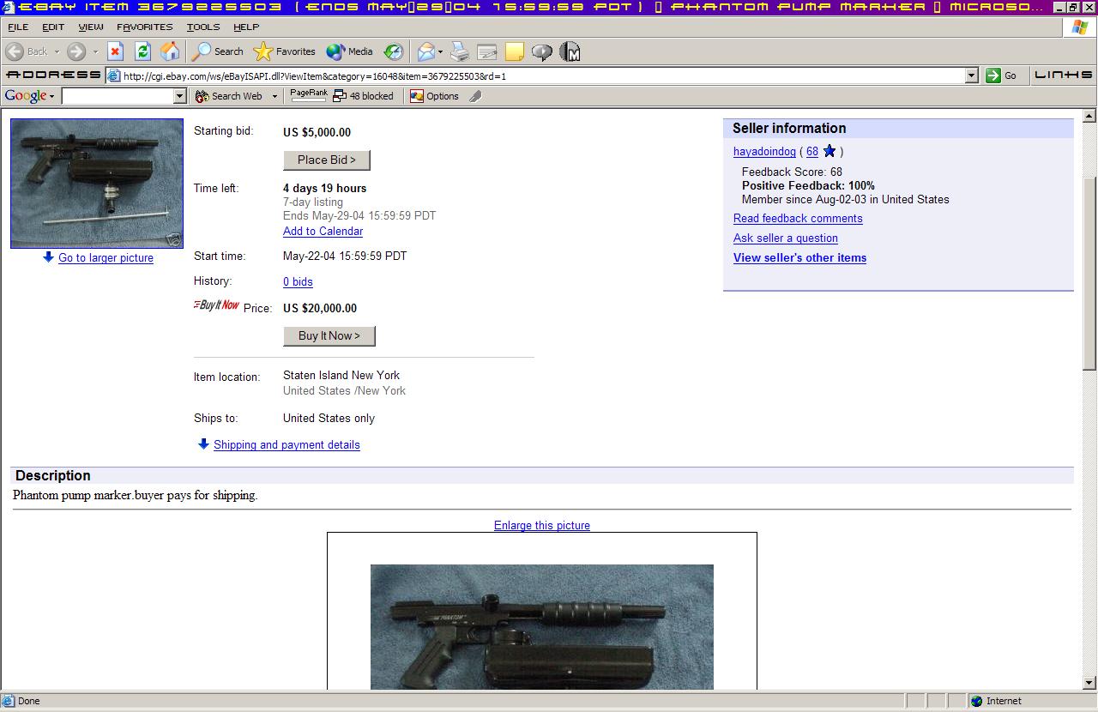Click the vertical scrollbar down arrow
The width and height of the screenshot is (1098, 712).
pyautogui.click(x=1089, y=683)
